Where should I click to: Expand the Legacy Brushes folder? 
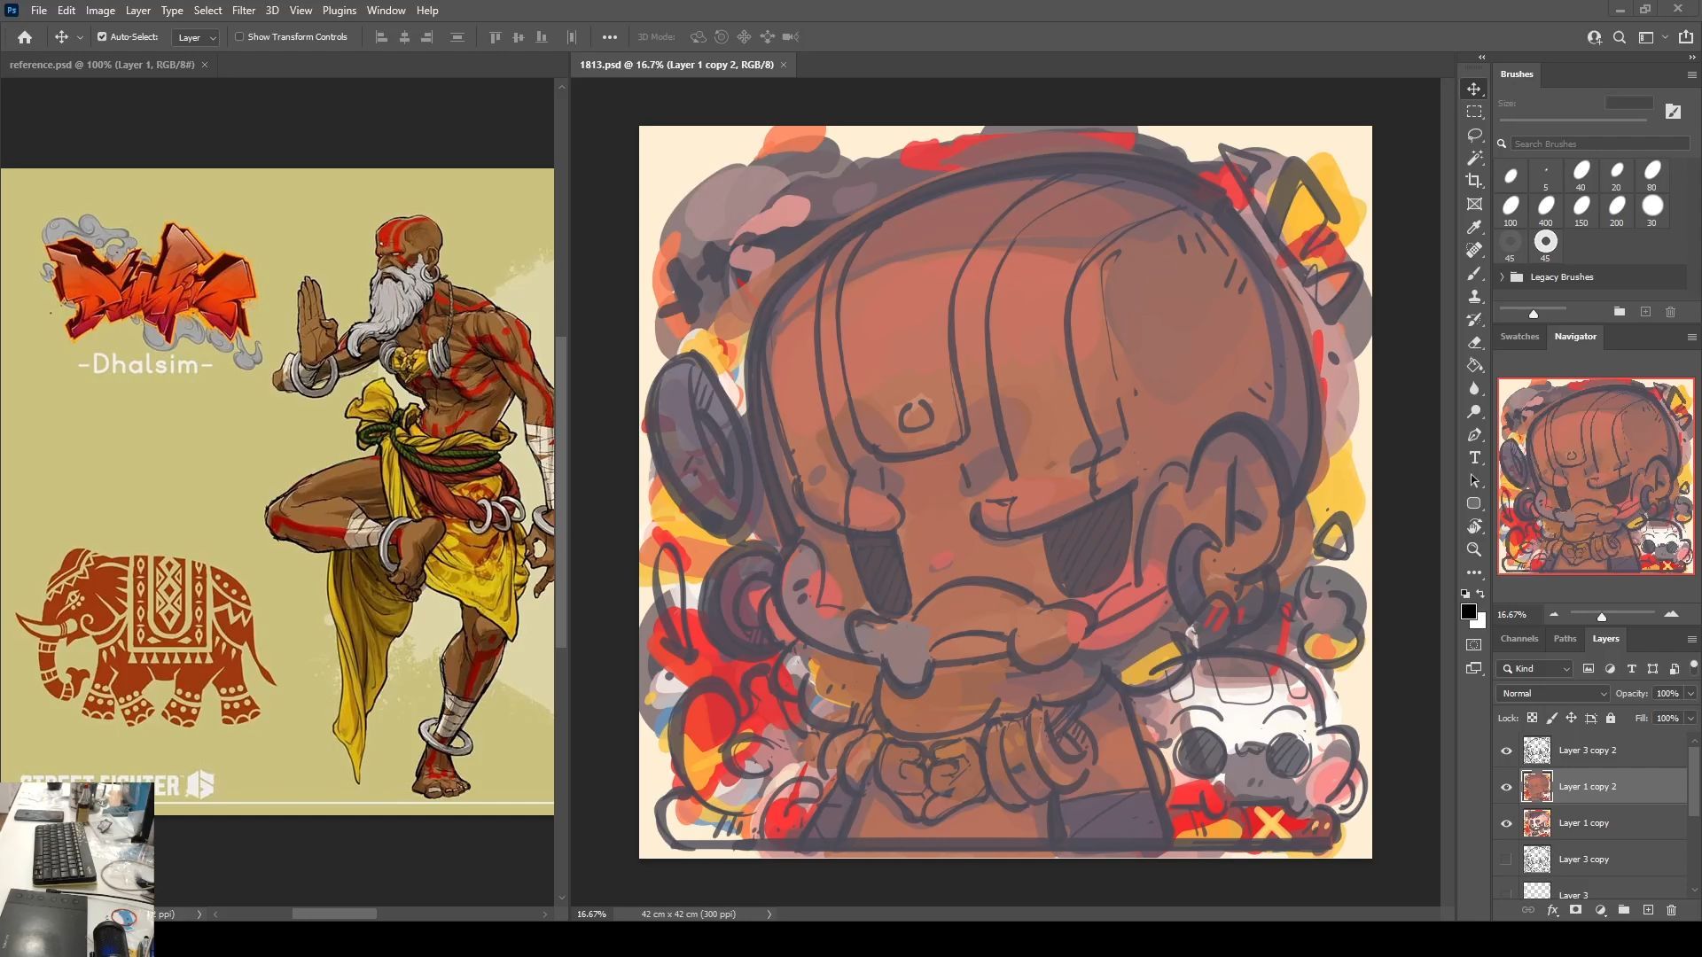tap(1503, 277)
